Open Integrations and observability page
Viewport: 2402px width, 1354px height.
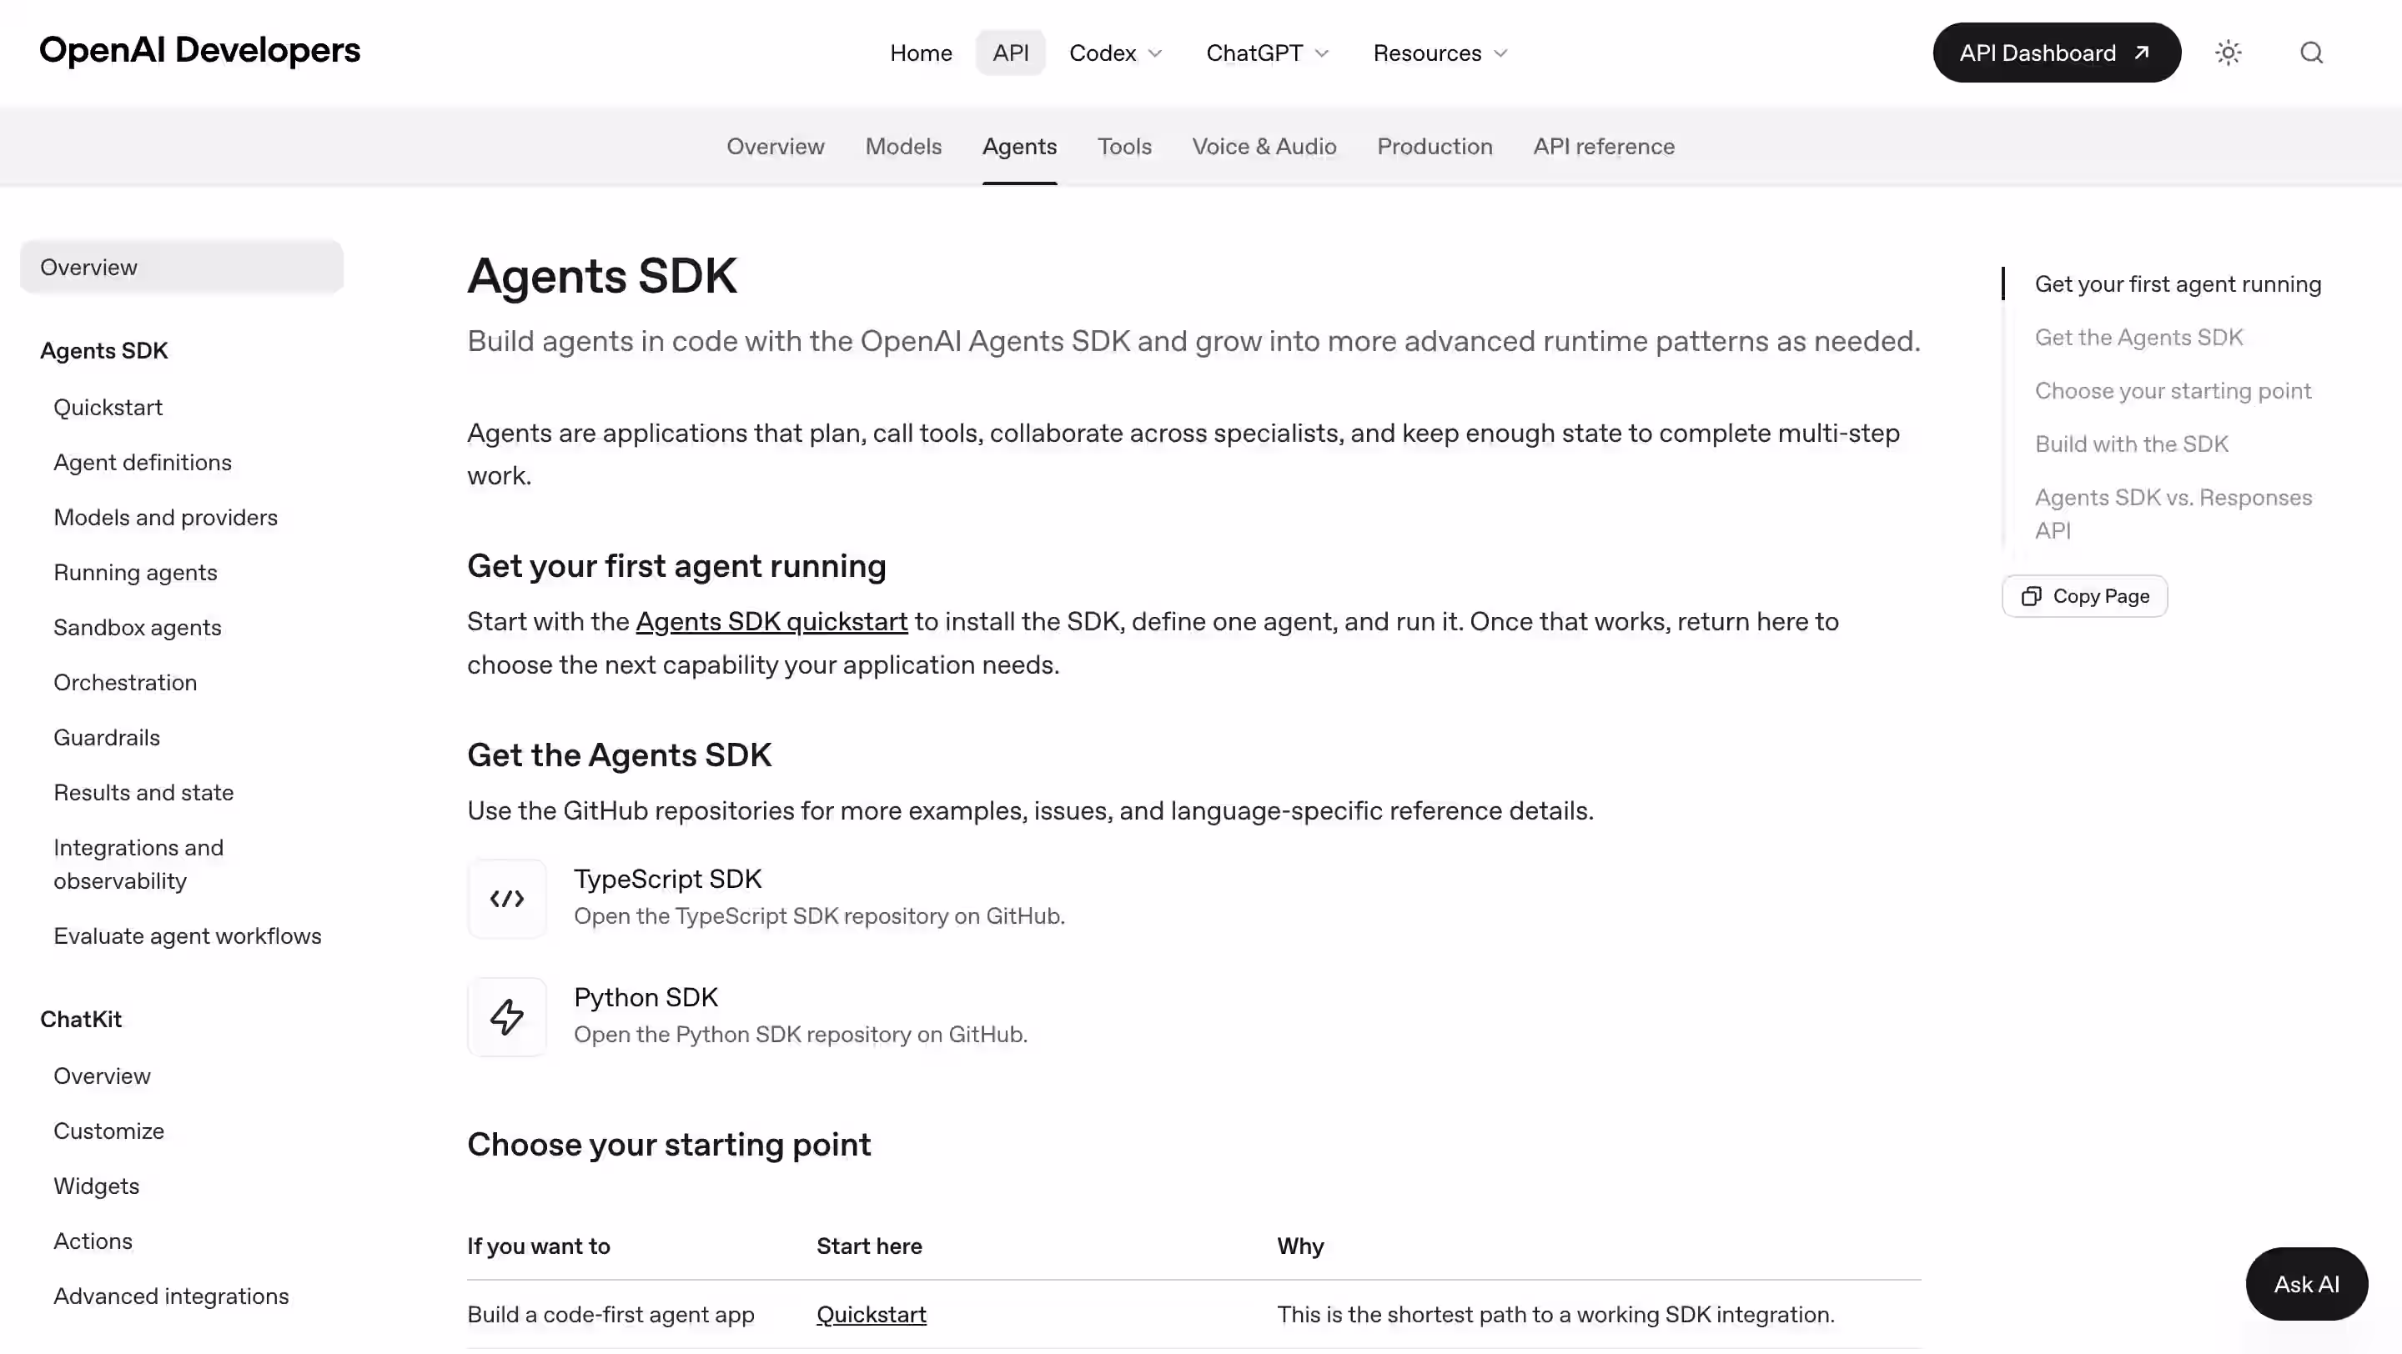coord(138,864)
